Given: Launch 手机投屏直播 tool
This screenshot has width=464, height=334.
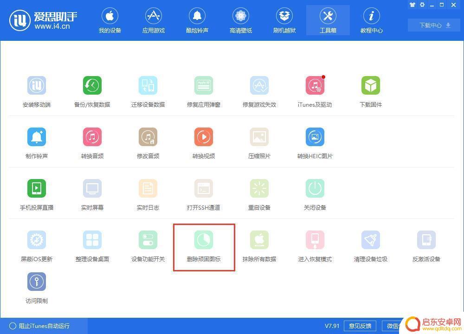Looking at the screenshot, I should [37, 195].
